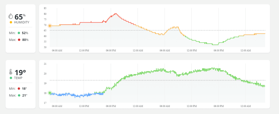Click the 85 label on humidity y-axis

(45, 8)
